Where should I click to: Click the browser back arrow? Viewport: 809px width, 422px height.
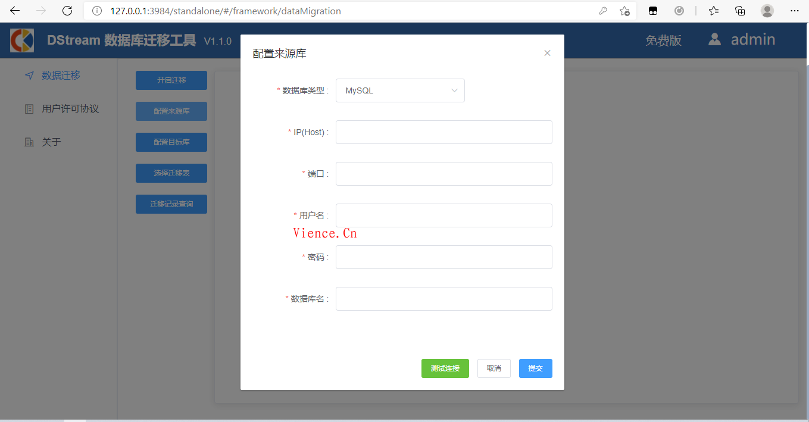[x=15, y=11]
